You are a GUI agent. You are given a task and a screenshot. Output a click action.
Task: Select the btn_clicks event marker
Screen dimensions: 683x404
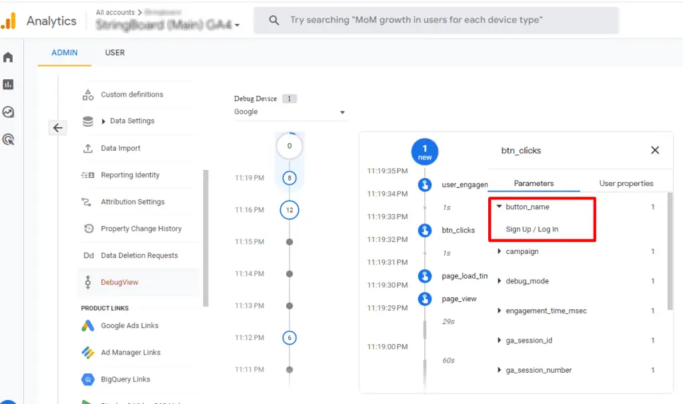tap(425, 230)
